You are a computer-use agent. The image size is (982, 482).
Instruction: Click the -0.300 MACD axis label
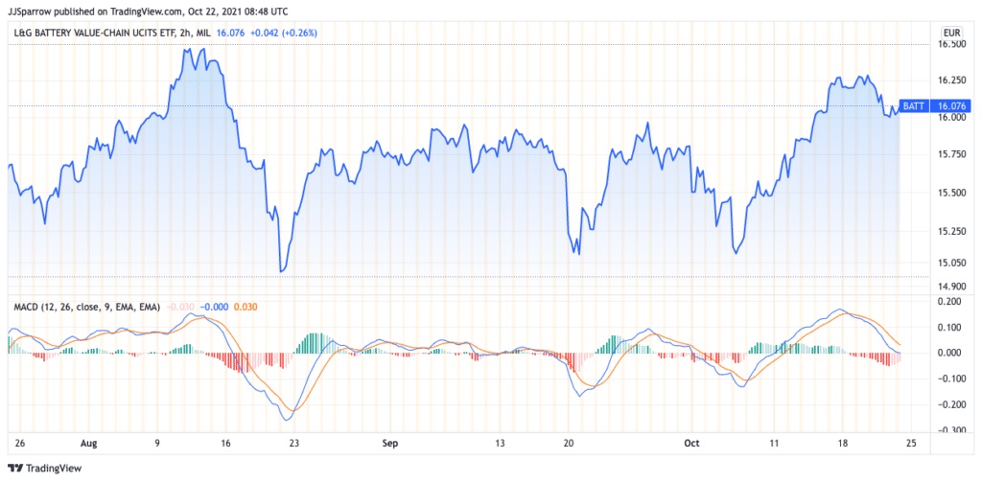point(948,429)
